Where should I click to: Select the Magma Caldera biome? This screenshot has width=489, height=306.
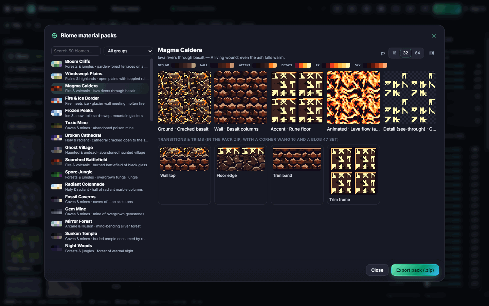tap(100, 88)
